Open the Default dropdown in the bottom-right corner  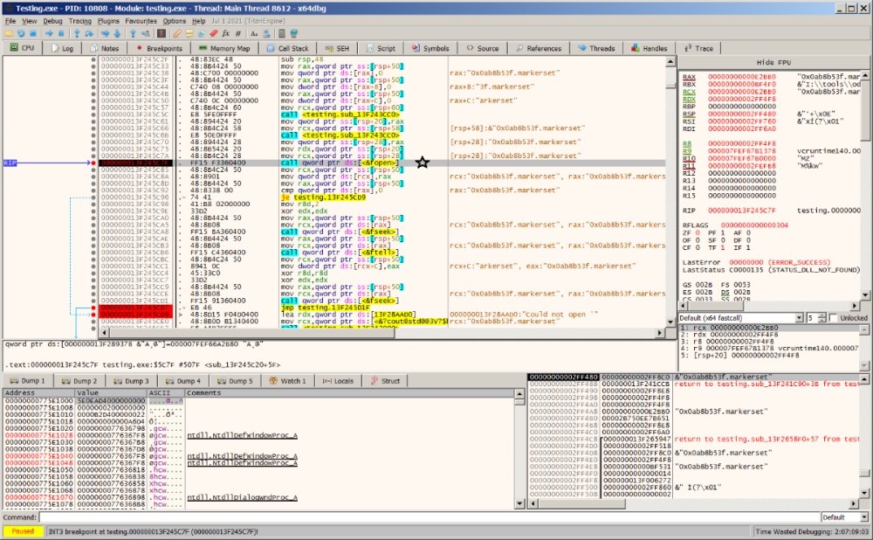(864, 517)
